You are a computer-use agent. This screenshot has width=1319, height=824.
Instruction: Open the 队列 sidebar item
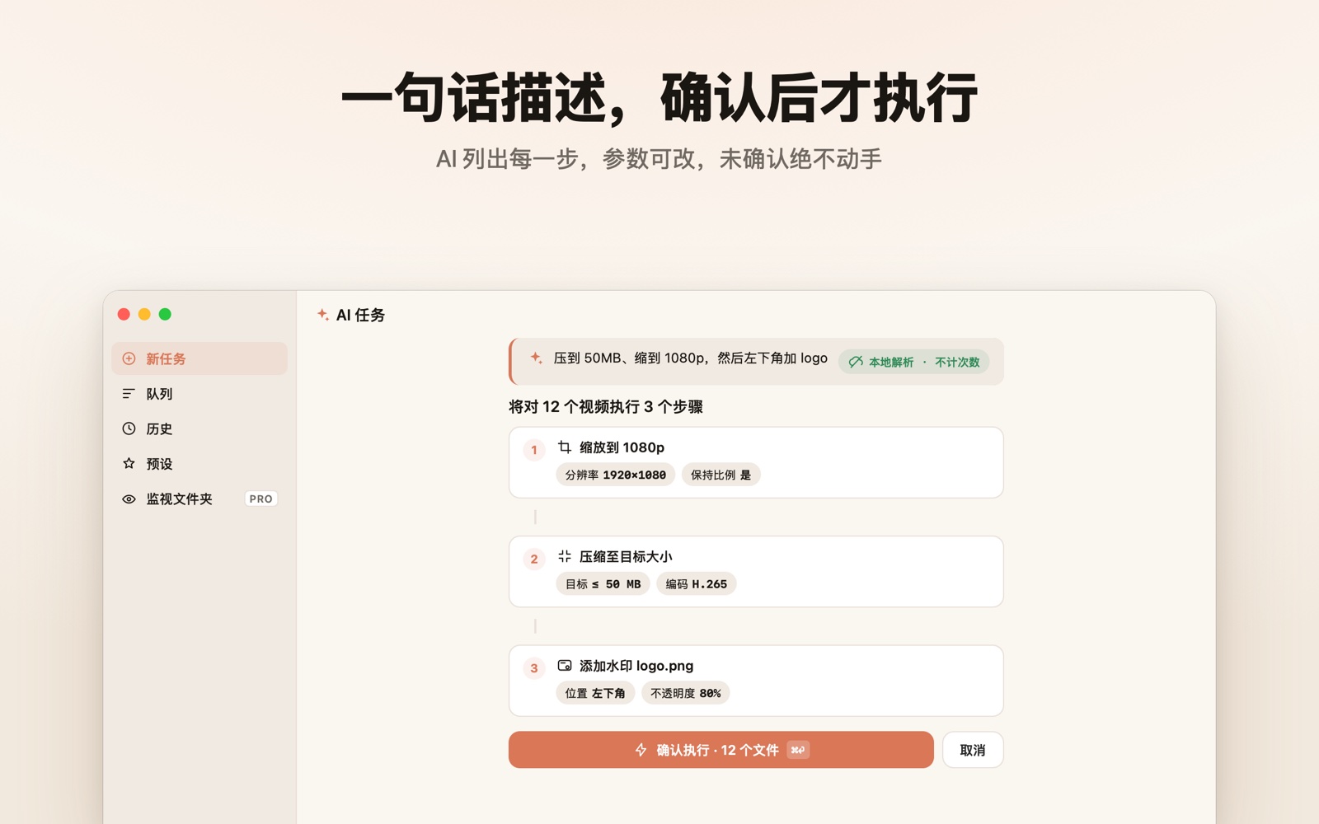point(199,394)
